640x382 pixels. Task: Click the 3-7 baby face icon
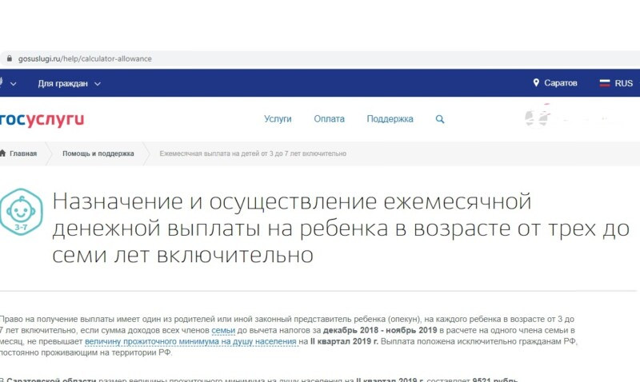coord(21,212)
